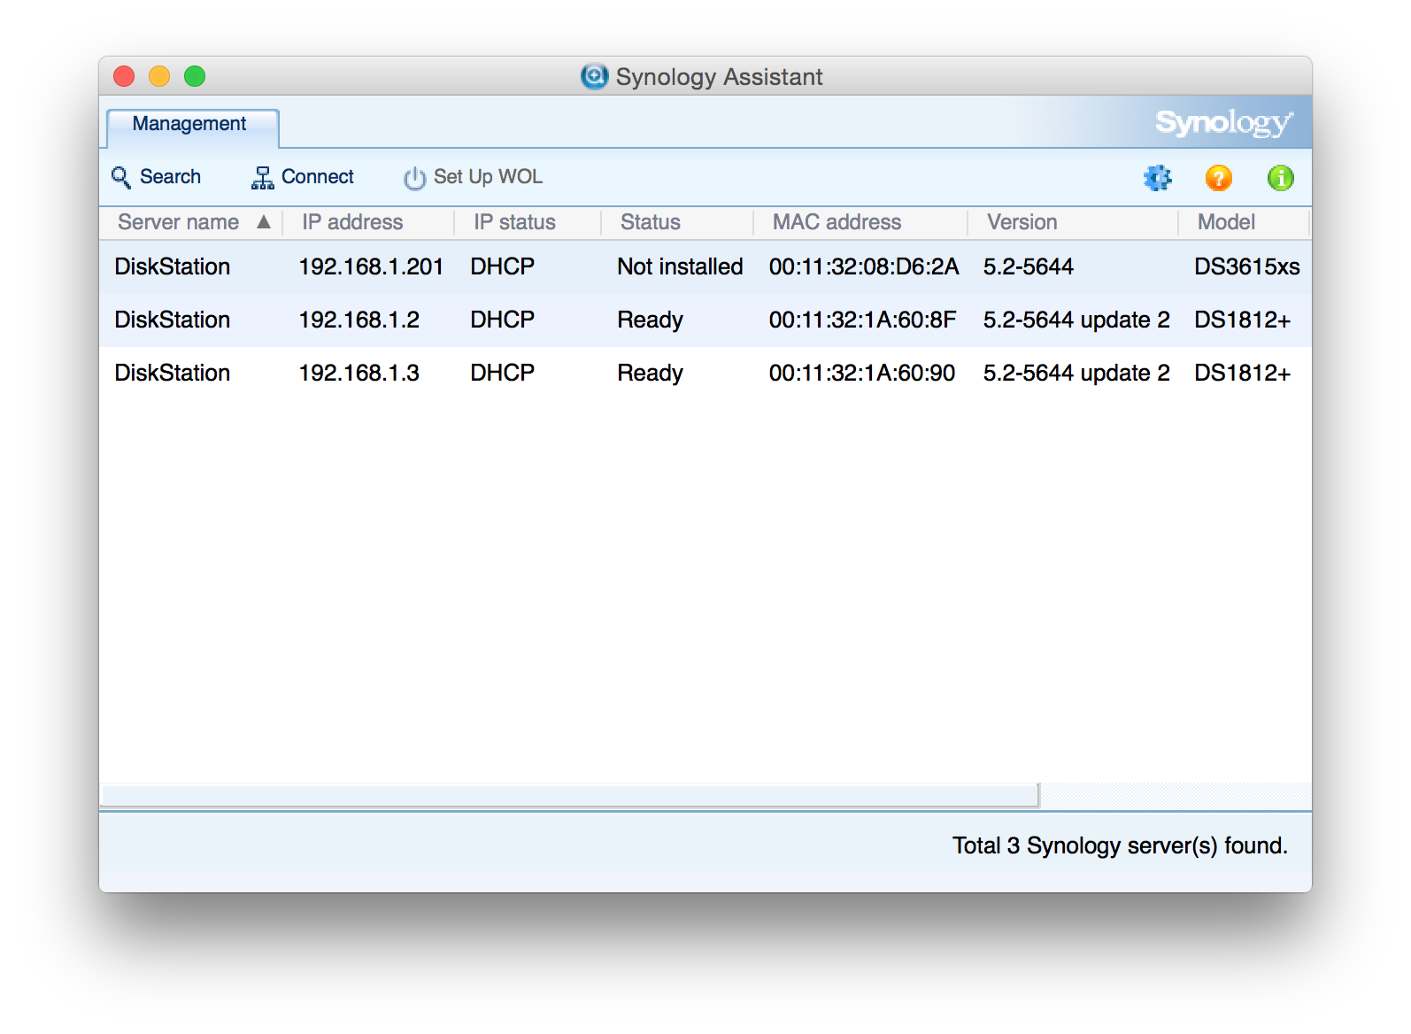Image resolution: width=1411 pixels, height=1034 pixels.
Task: Click the horizontal scrollbar thumb
Action: pos(569,796)
